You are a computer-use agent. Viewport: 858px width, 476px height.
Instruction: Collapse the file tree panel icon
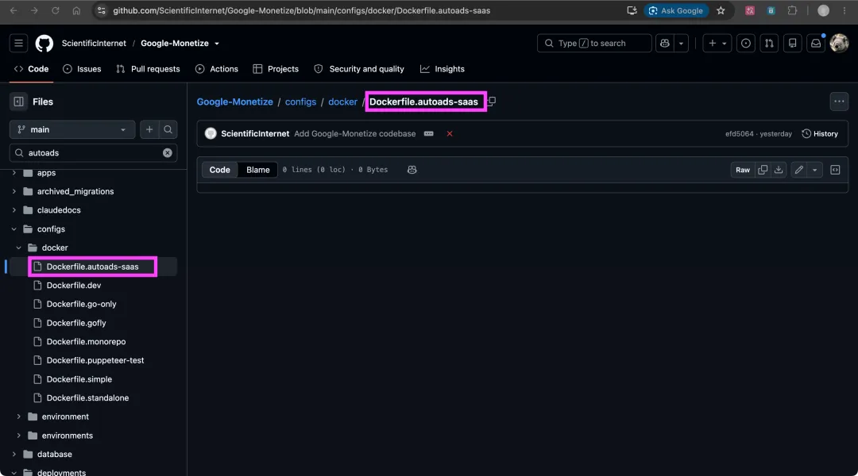click(x=18, y=102)
